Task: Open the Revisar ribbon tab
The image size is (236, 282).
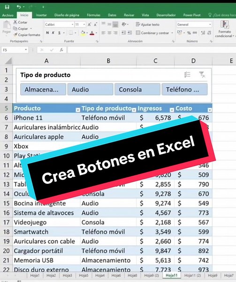Action: click(x=129, y=15)
